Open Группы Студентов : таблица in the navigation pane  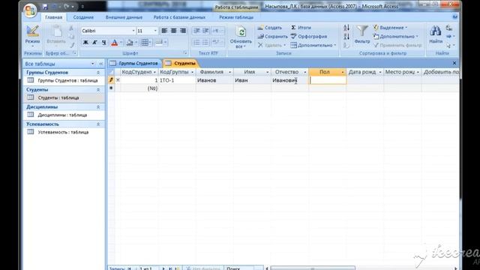[x=67, y=80]
